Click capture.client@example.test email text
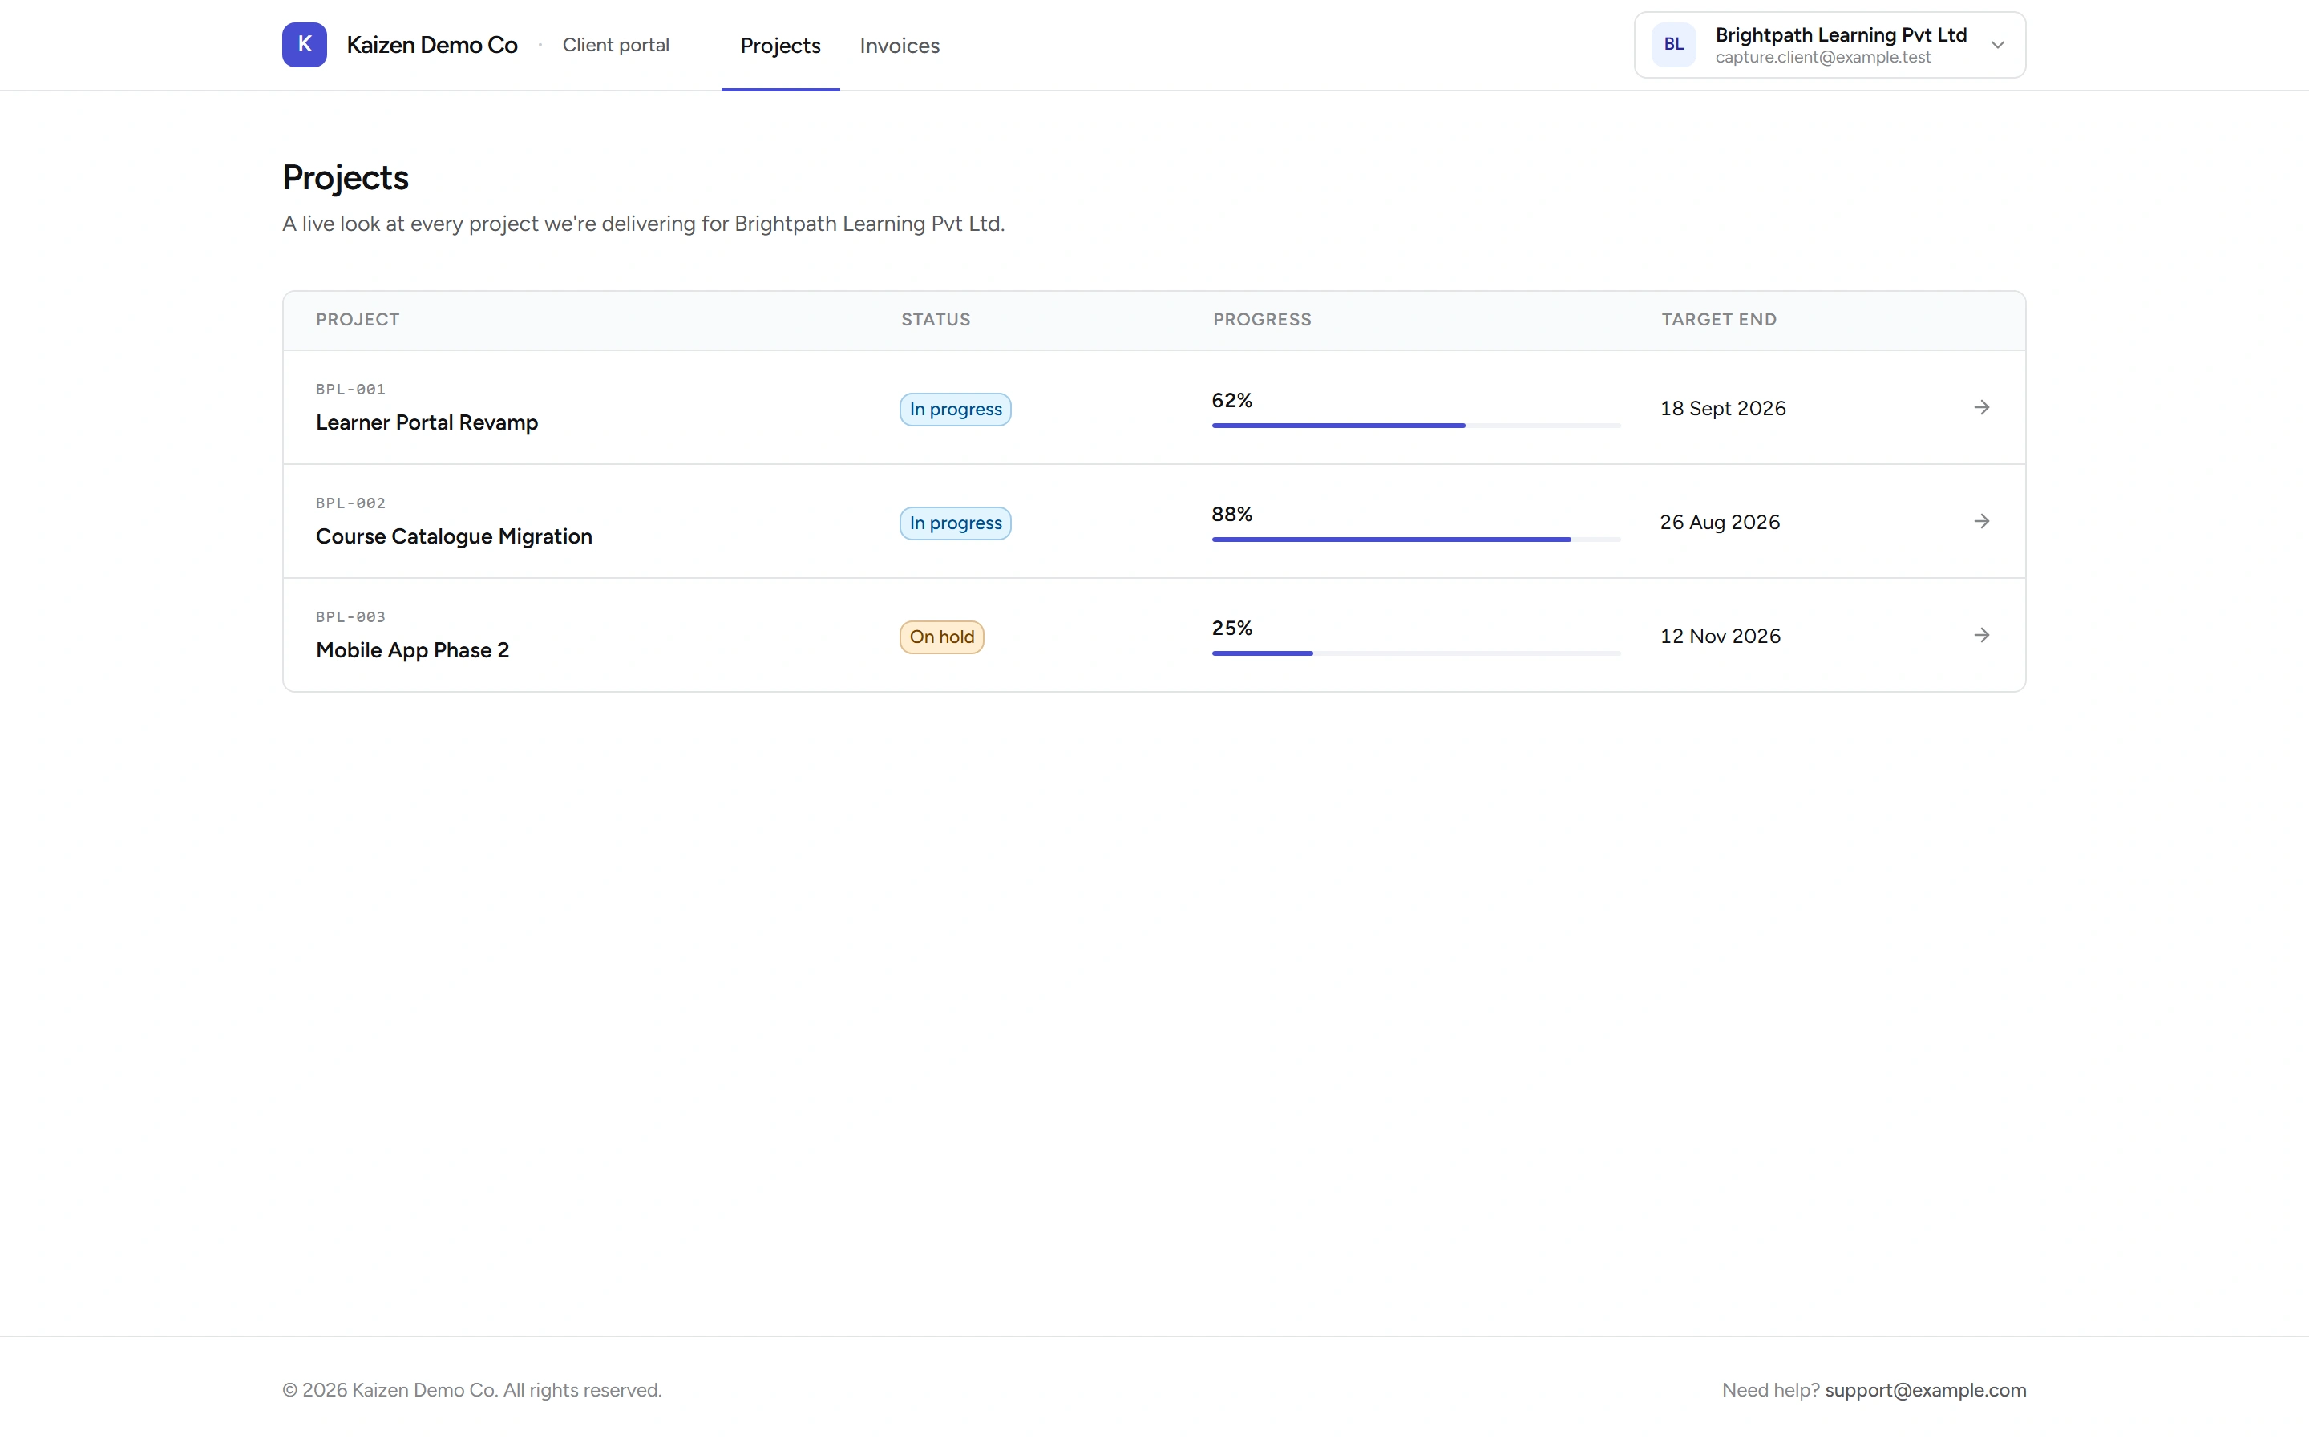Image resolution: width=2309 pixels, height=1443 pixels. click(x=1822, y=57)
